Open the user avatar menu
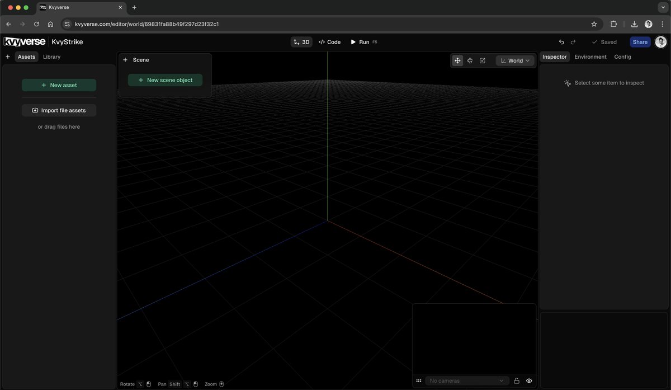Screen dimensions: 671x390 coord(661,42)
